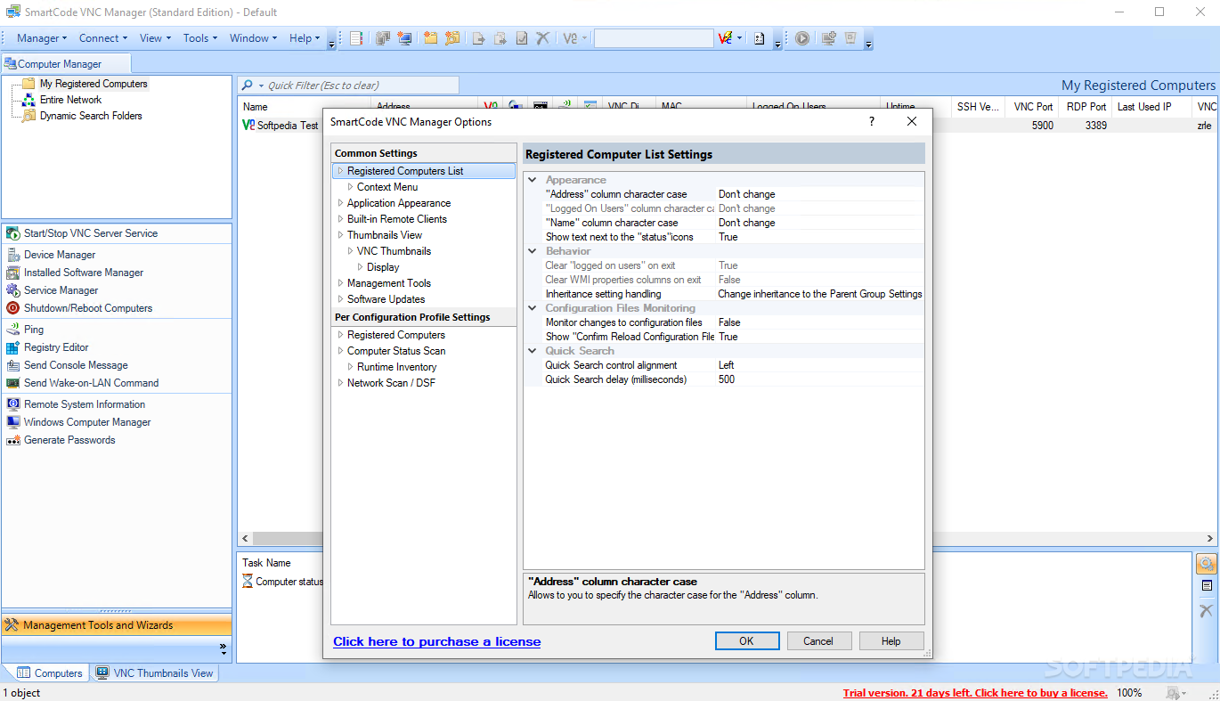1220x701 pixels.
Task: Click OK in the Options dialog
Action: [746, 641]
